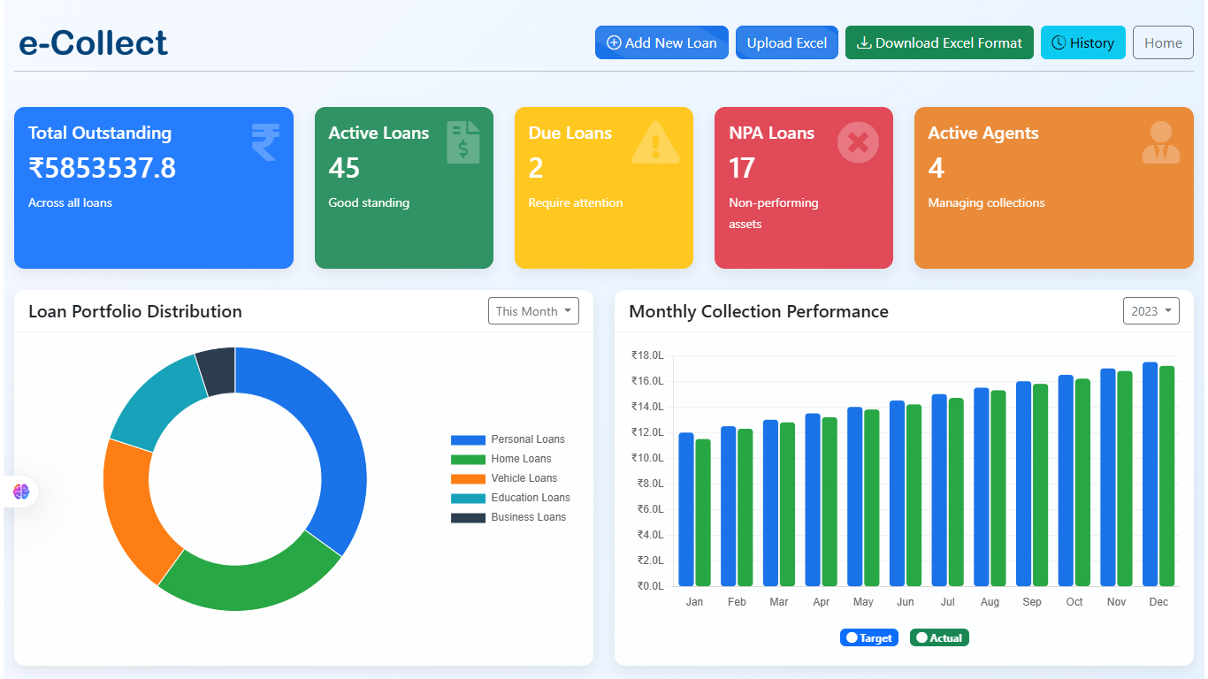Viewport: 1208px width, 679px height.
Task: Open the This Month dropdown
Action: [533, 311]
